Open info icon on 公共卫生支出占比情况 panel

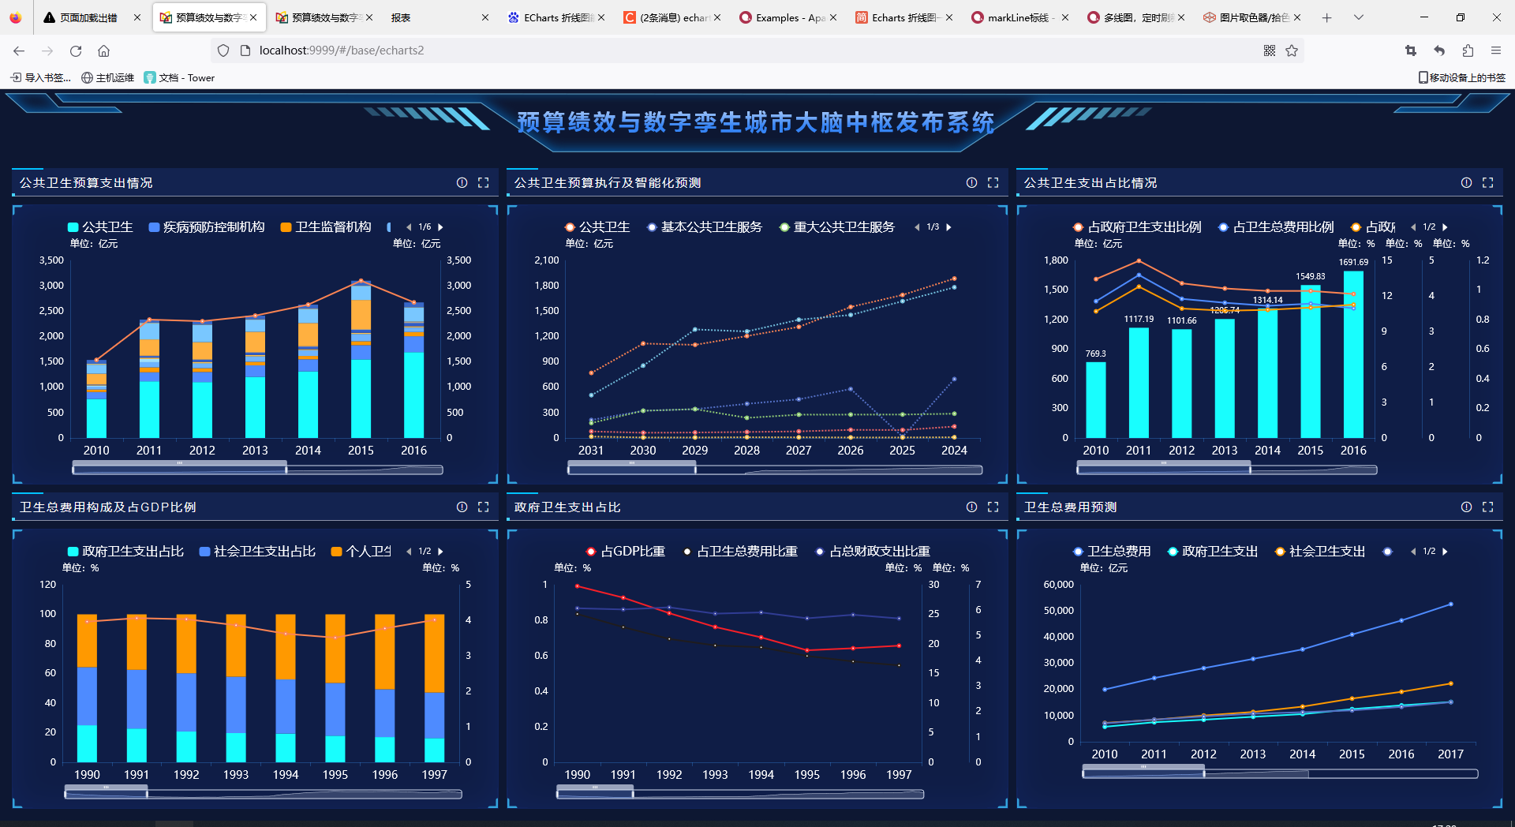[1466, 182]
